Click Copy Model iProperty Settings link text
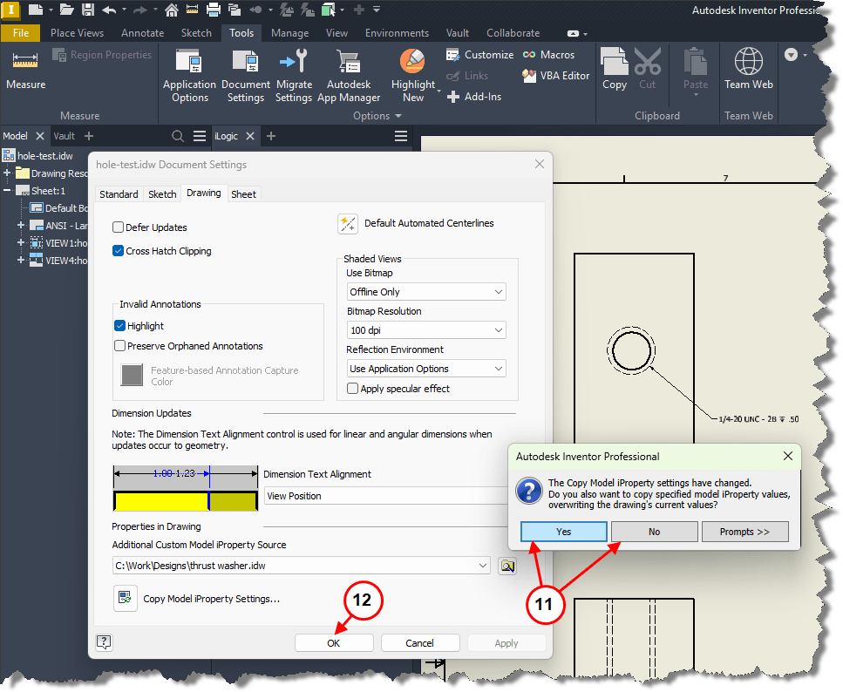 211,599
